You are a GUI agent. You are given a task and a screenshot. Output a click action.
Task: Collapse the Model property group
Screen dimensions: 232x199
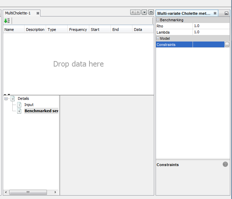pos(158,38)
